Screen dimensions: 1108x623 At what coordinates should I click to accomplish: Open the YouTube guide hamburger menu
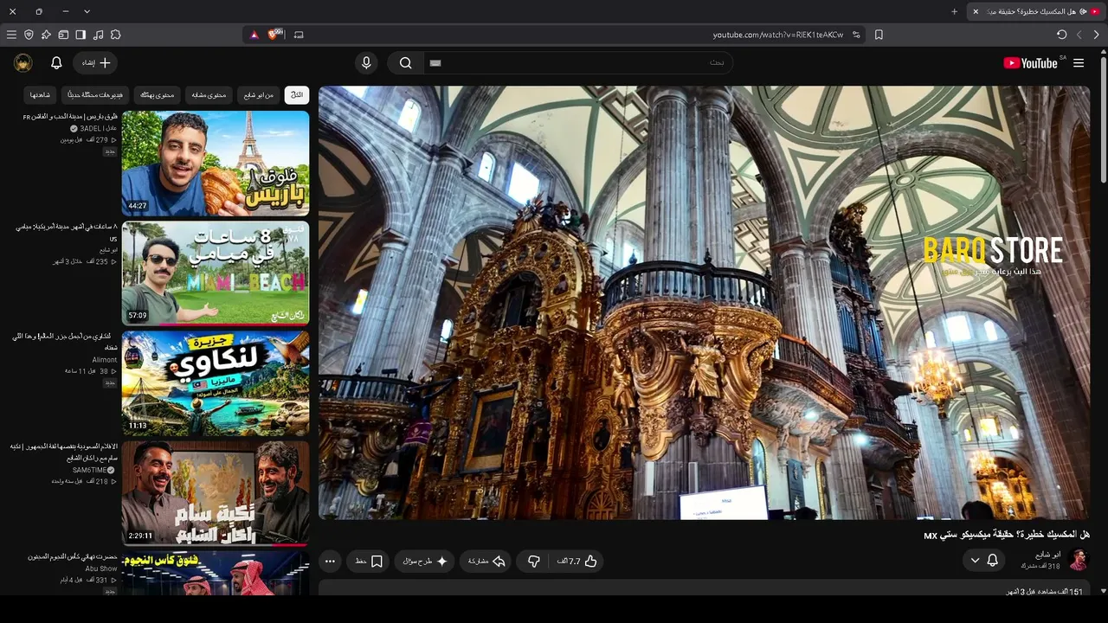1079,63
